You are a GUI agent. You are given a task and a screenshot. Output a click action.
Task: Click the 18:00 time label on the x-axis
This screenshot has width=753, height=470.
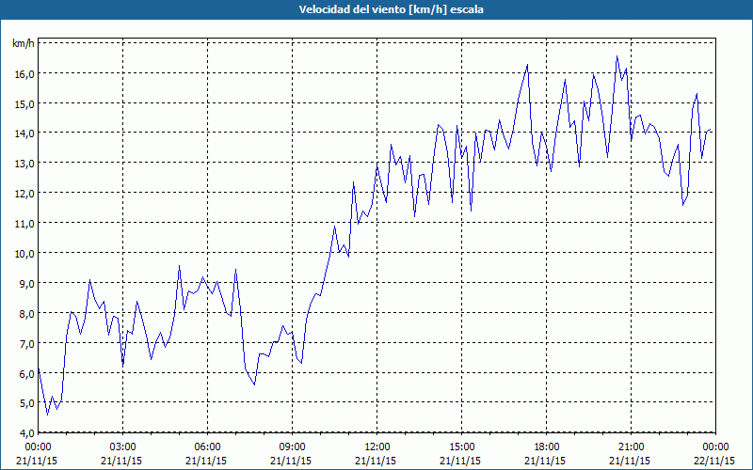[546, 447]
